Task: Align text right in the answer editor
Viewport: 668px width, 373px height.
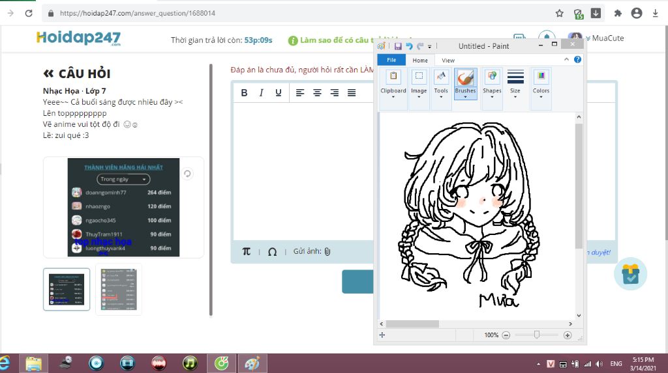Action: coord(335,92)
